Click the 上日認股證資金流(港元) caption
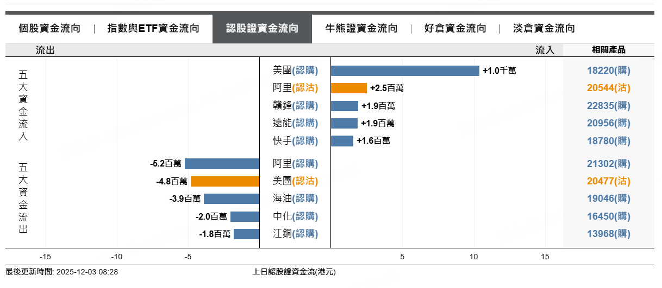This screenshot has width=662, height=288. click(295, 272)
